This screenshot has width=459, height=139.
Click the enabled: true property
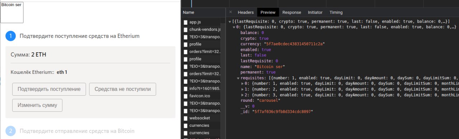coord(255,50)
